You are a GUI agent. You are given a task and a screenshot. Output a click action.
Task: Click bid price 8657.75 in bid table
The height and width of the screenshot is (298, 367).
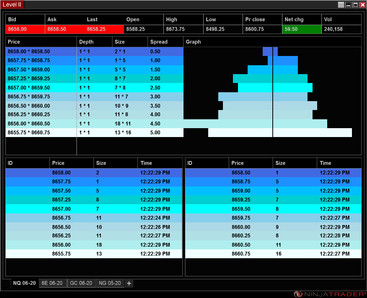tap(61, 181)
